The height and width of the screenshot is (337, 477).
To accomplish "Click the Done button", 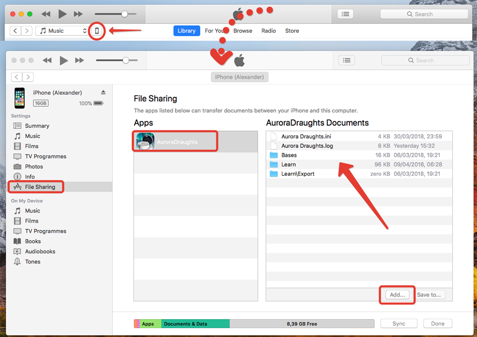I will 438,324.
